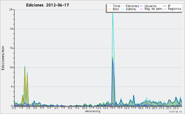Click the x-axis label '23 h'
The width and height of the screenshot is (185, 114).
pos(176,108)
